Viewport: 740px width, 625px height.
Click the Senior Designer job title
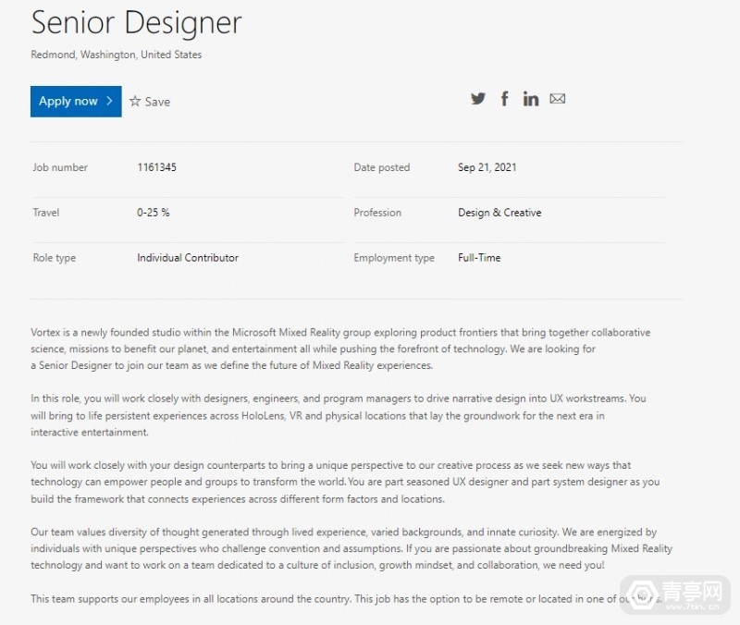136,22
